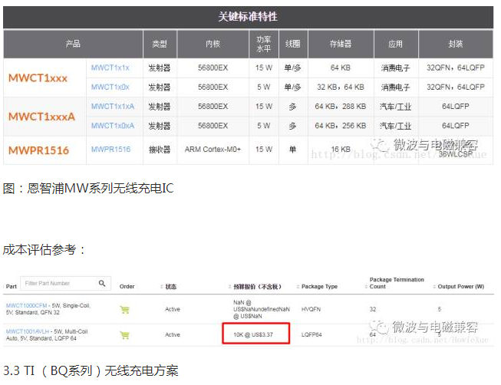Click the 产品 column header
The image size is (501, 385).
(73, 44)
